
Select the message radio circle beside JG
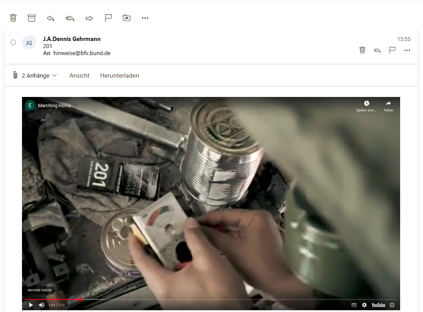click(13, 42)
